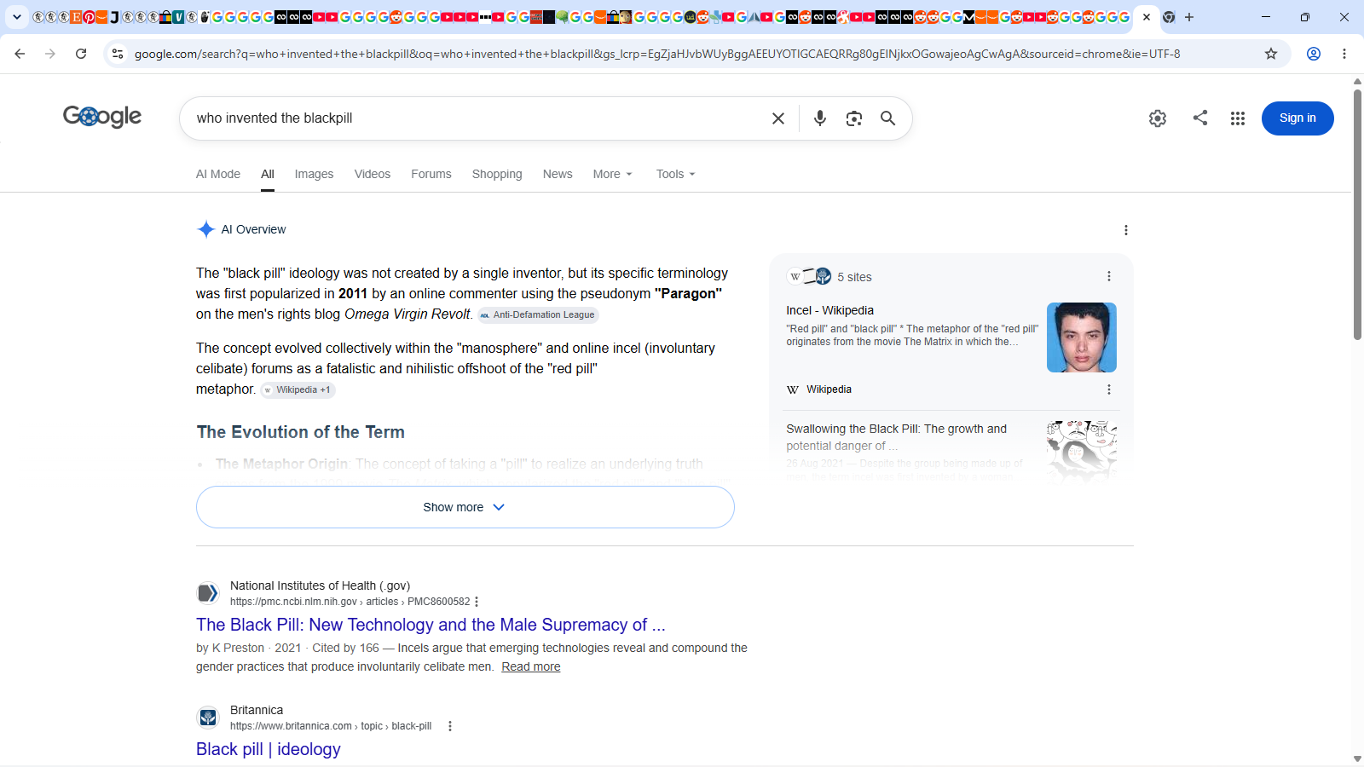Switch to Videos results
Image resolution: width=1364 pixels, height=767 pixels.
[x=373, y=174]
